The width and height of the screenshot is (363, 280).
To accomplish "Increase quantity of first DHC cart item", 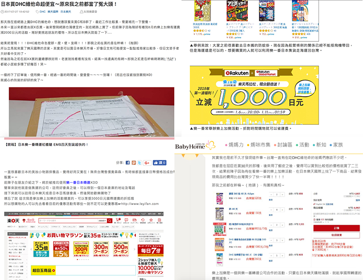I will coord(282,195).
